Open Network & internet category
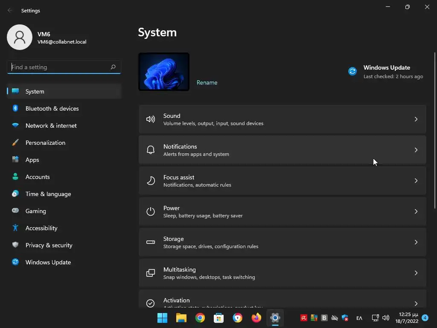Image resolution: width=437 pixels, height=328 pixels. [64, 126]
